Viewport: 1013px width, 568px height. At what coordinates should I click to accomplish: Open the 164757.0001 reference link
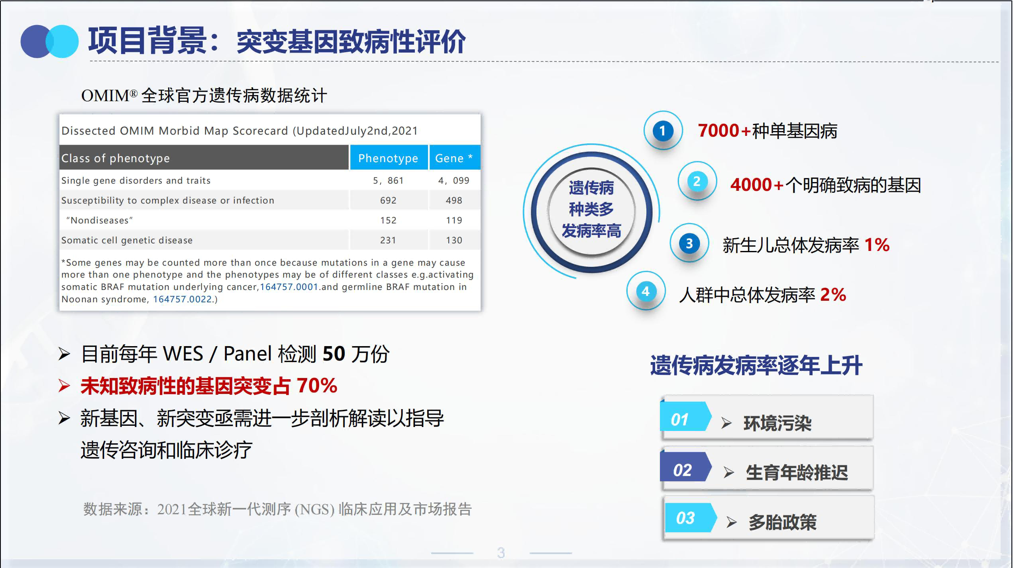click(289, 287)
